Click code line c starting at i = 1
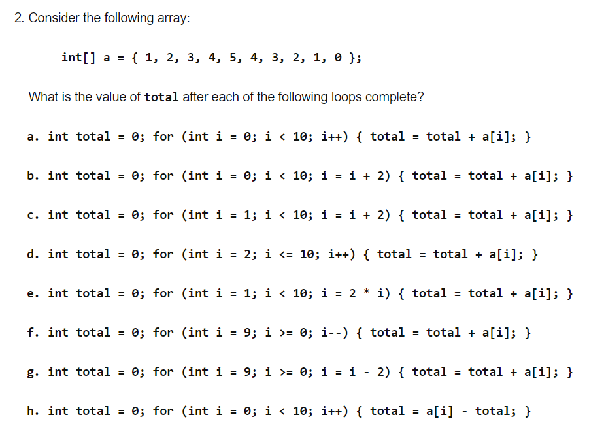The width and height of the screenshot is (604, 434). tap(300, 215)
